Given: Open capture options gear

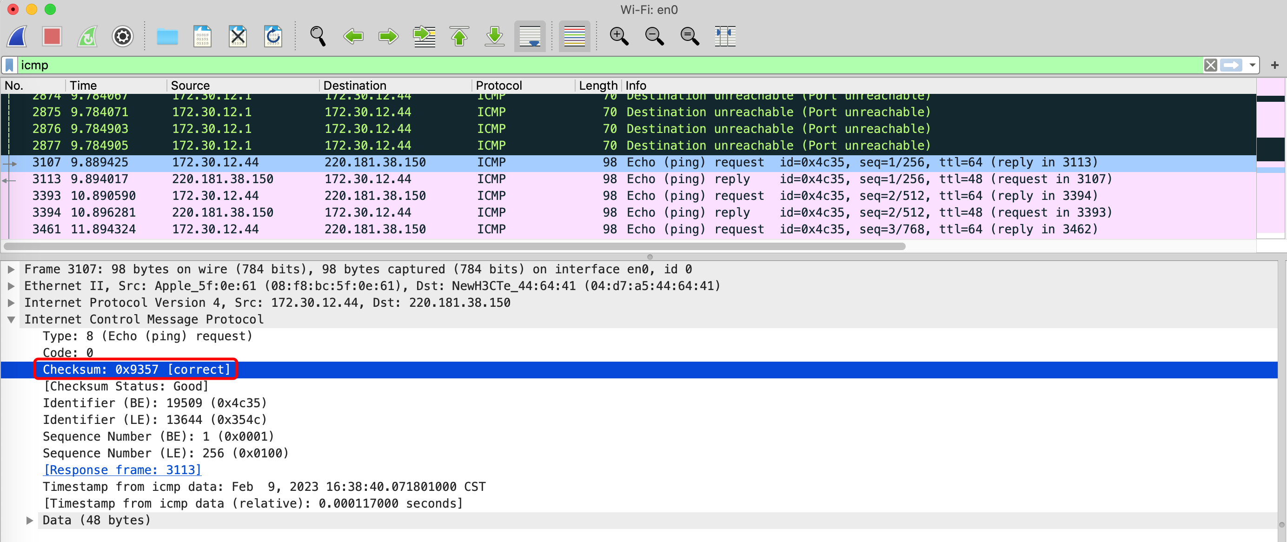Looking at the screenshot, I should click(x=122, y=36).
